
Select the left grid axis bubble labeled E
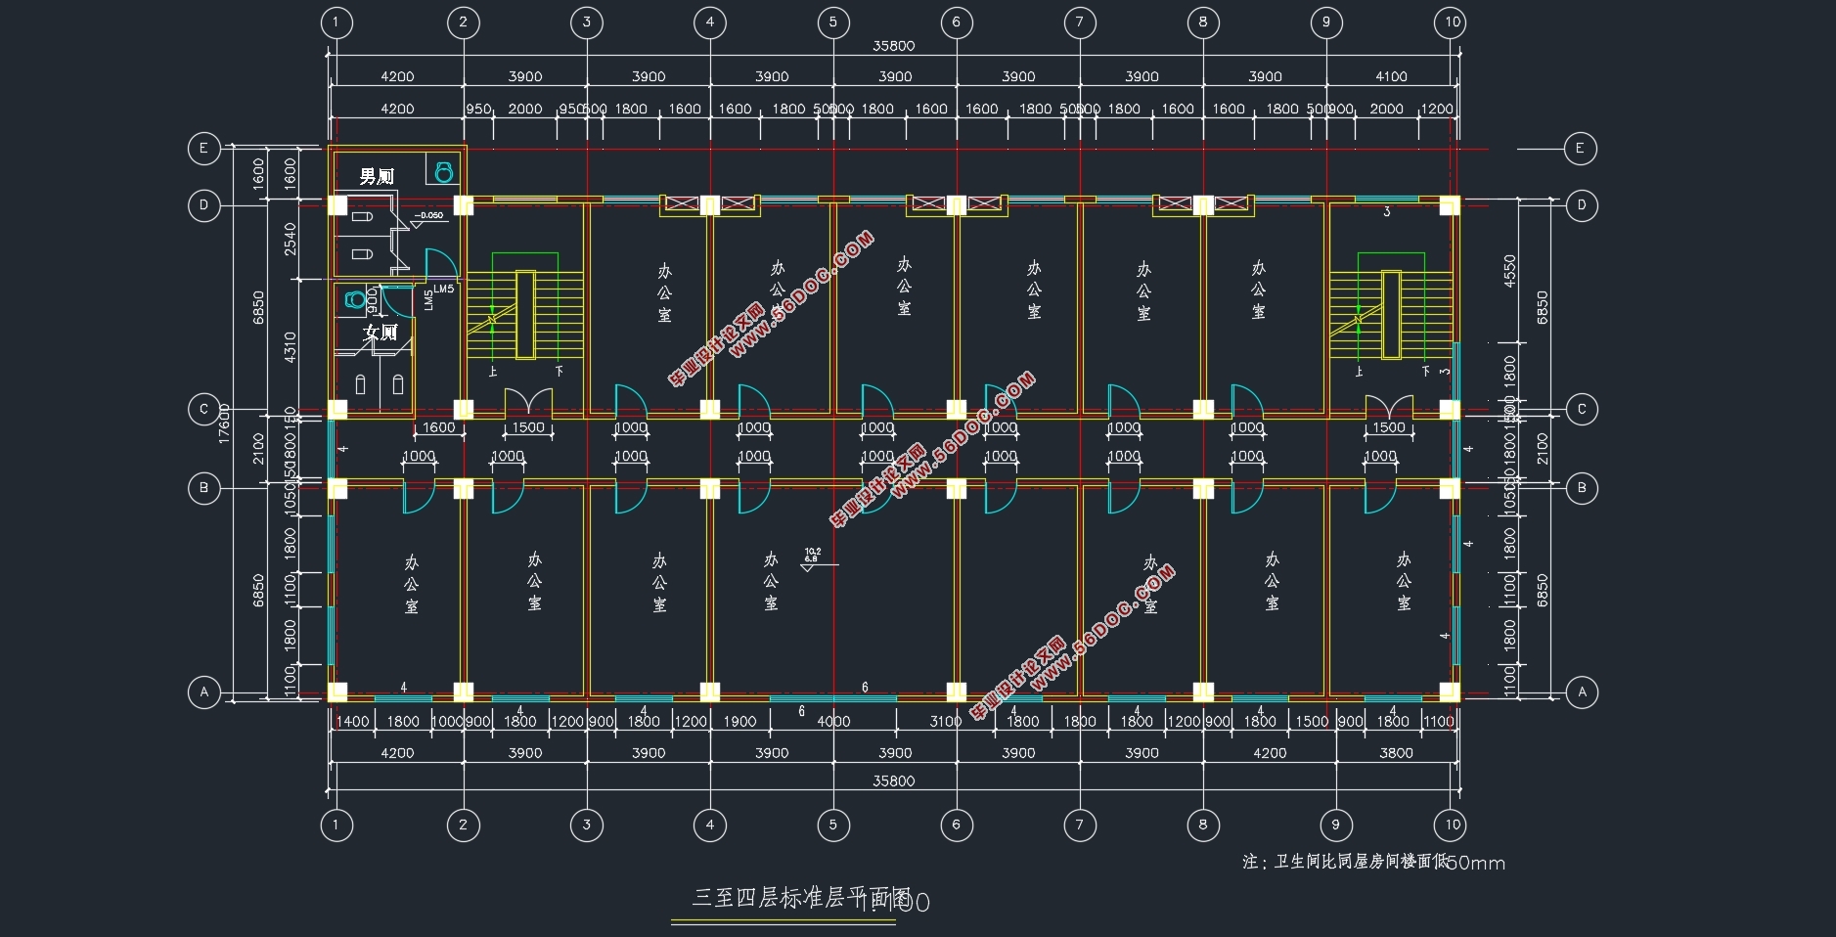(x=203, y=149)
